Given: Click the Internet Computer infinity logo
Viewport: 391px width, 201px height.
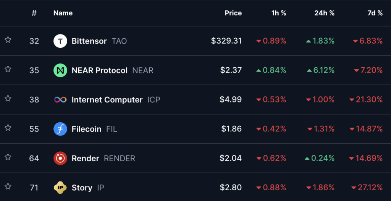Looking at the screenshot, I should (60, 100).
